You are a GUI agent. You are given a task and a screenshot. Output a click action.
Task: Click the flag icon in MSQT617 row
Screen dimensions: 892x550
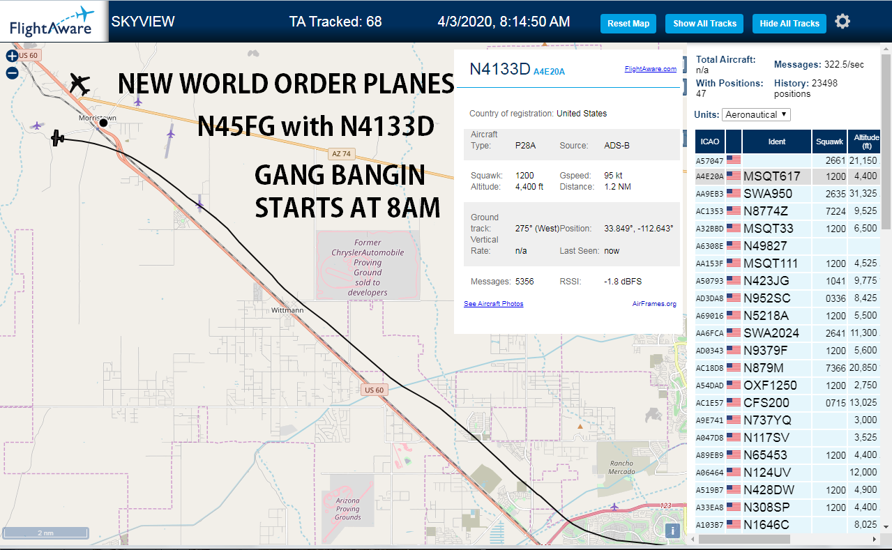pyautogui.click(x=733, y=176)
